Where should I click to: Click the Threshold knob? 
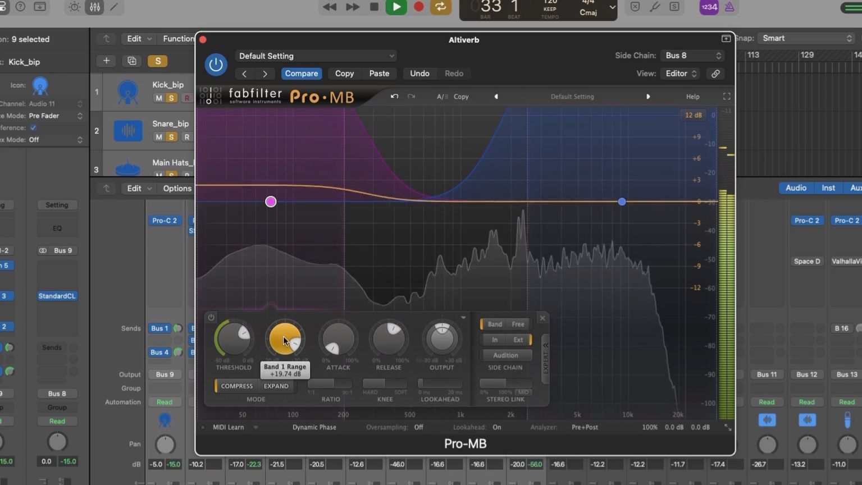point(234,338)
